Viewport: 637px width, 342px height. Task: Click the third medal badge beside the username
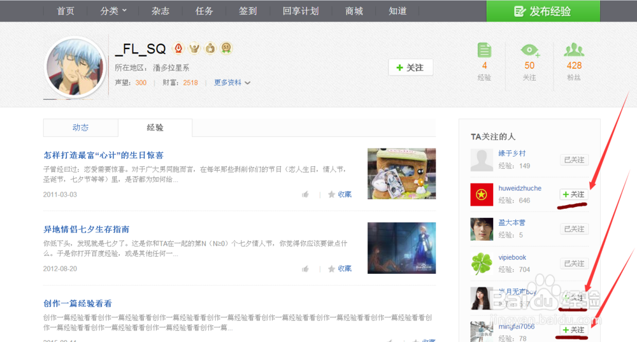210,48
